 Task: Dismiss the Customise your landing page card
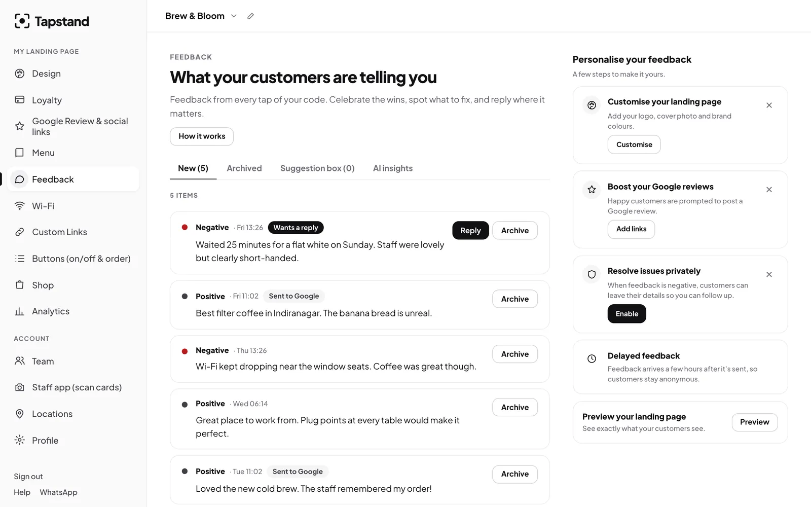click(x=769, y=105)
